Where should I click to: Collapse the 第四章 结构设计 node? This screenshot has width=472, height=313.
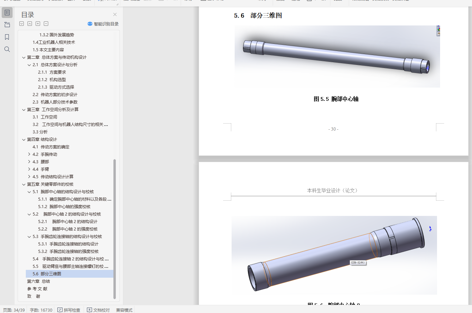(x=24, y=140)
